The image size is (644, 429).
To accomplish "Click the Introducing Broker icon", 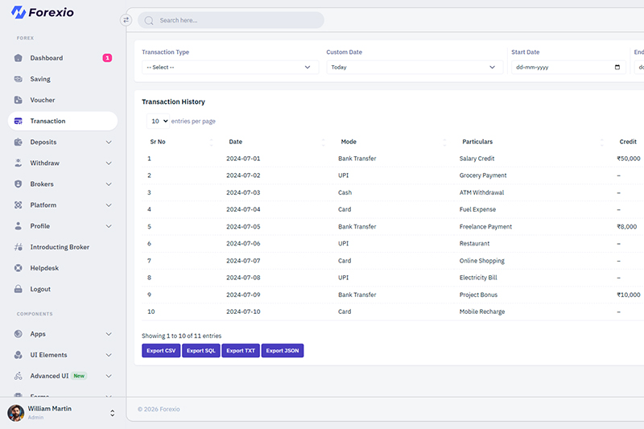I will [19, 247].
